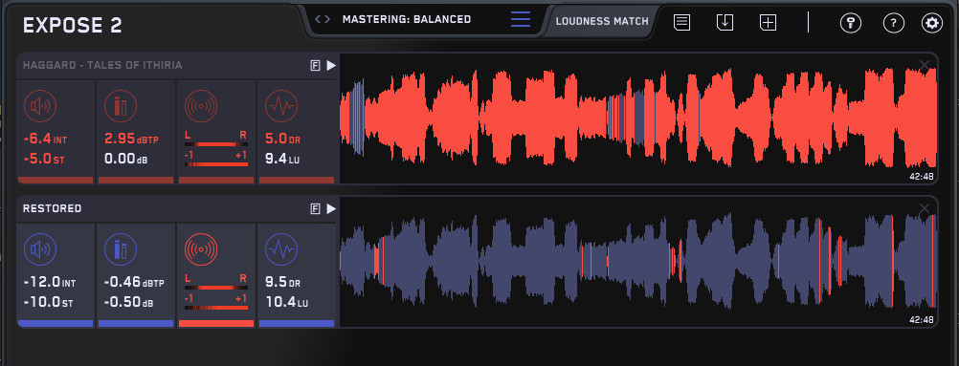Click the -0.50 dB peak value

[128, 303]
